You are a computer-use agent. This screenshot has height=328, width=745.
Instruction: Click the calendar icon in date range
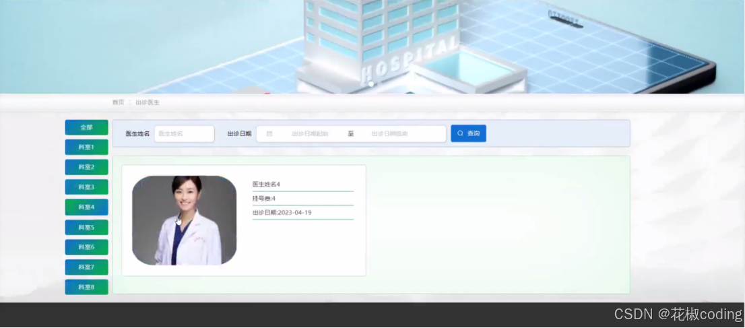tap(269, 133)
